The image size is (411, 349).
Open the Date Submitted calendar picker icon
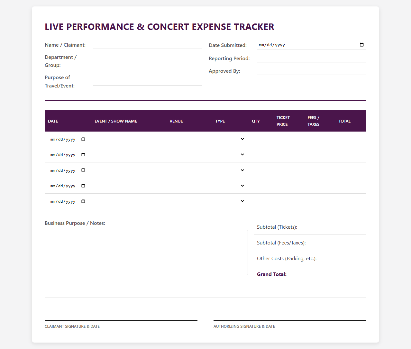(362, 45)
